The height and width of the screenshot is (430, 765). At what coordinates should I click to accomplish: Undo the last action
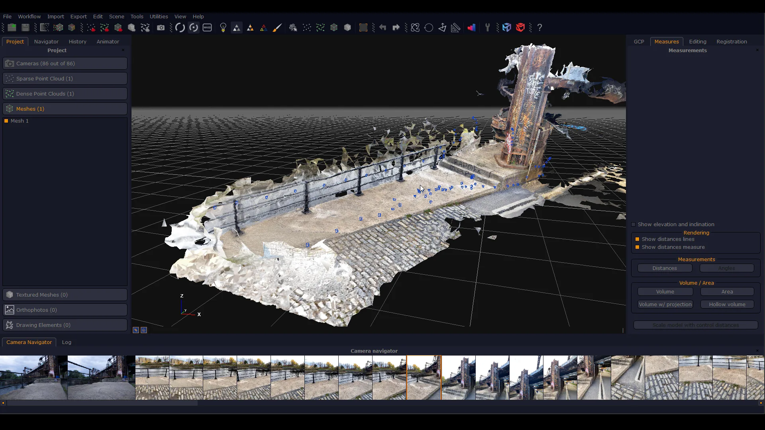click(x=383, y=27)
